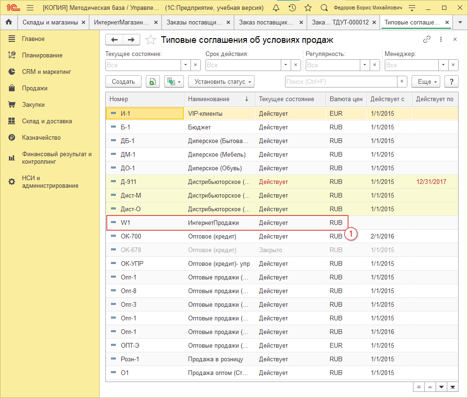
Task: Copy link to this list icon
Action: tap(427, 40)
